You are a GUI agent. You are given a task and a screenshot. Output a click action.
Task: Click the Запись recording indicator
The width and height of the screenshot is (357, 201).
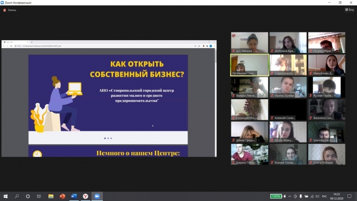(10, 10)
